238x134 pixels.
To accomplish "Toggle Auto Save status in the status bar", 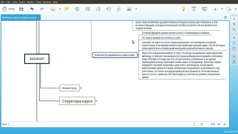I will pos(231,132).
